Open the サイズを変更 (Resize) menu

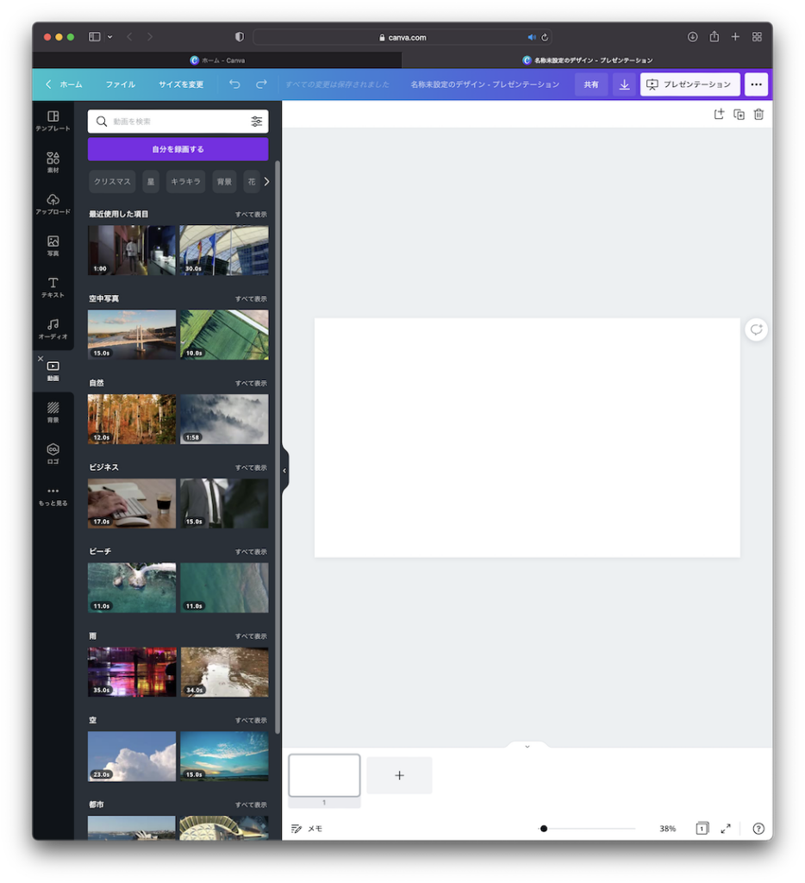pyautogui.click(x=181, y=85)
